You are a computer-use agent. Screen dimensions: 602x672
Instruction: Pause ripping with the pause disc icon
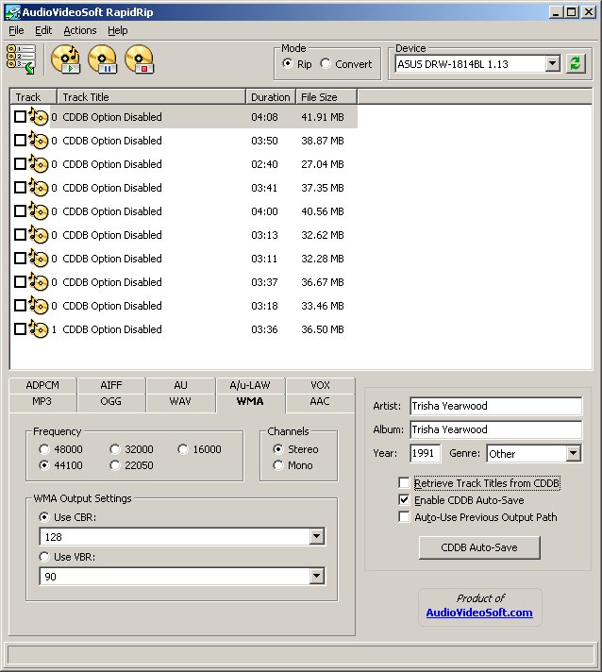pos(102,59)
